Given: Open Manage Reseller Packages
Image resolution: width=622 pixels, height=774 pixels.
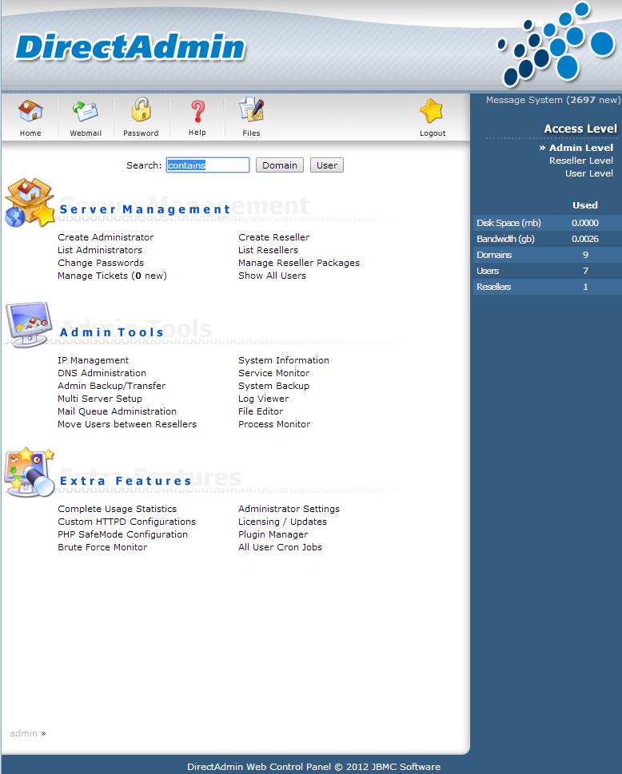Looking at the screenshot, I should point(299,263).
